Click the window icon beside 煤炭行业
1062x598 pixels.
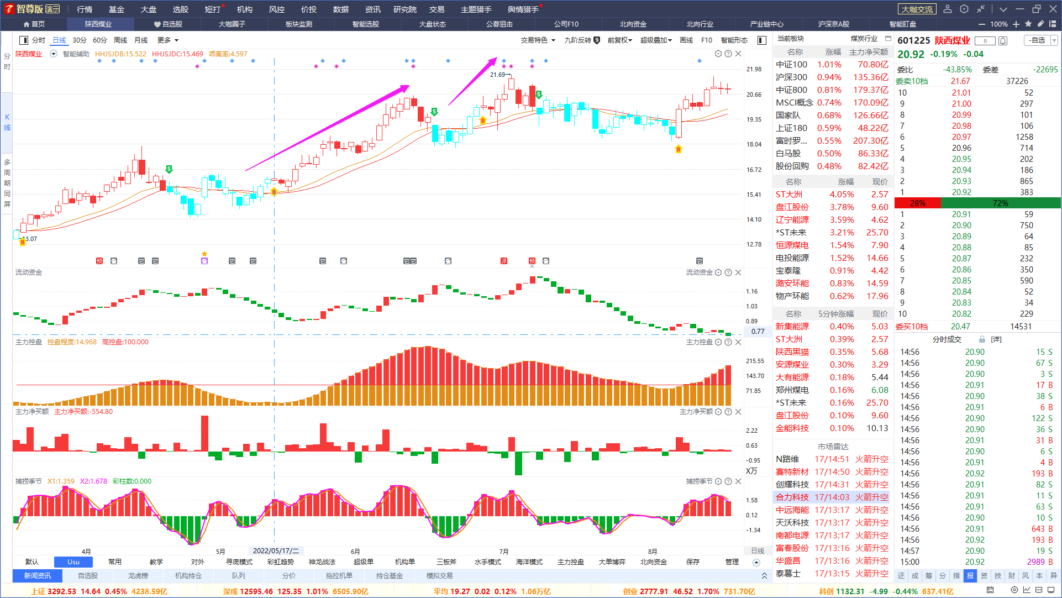tap(888, 39)
